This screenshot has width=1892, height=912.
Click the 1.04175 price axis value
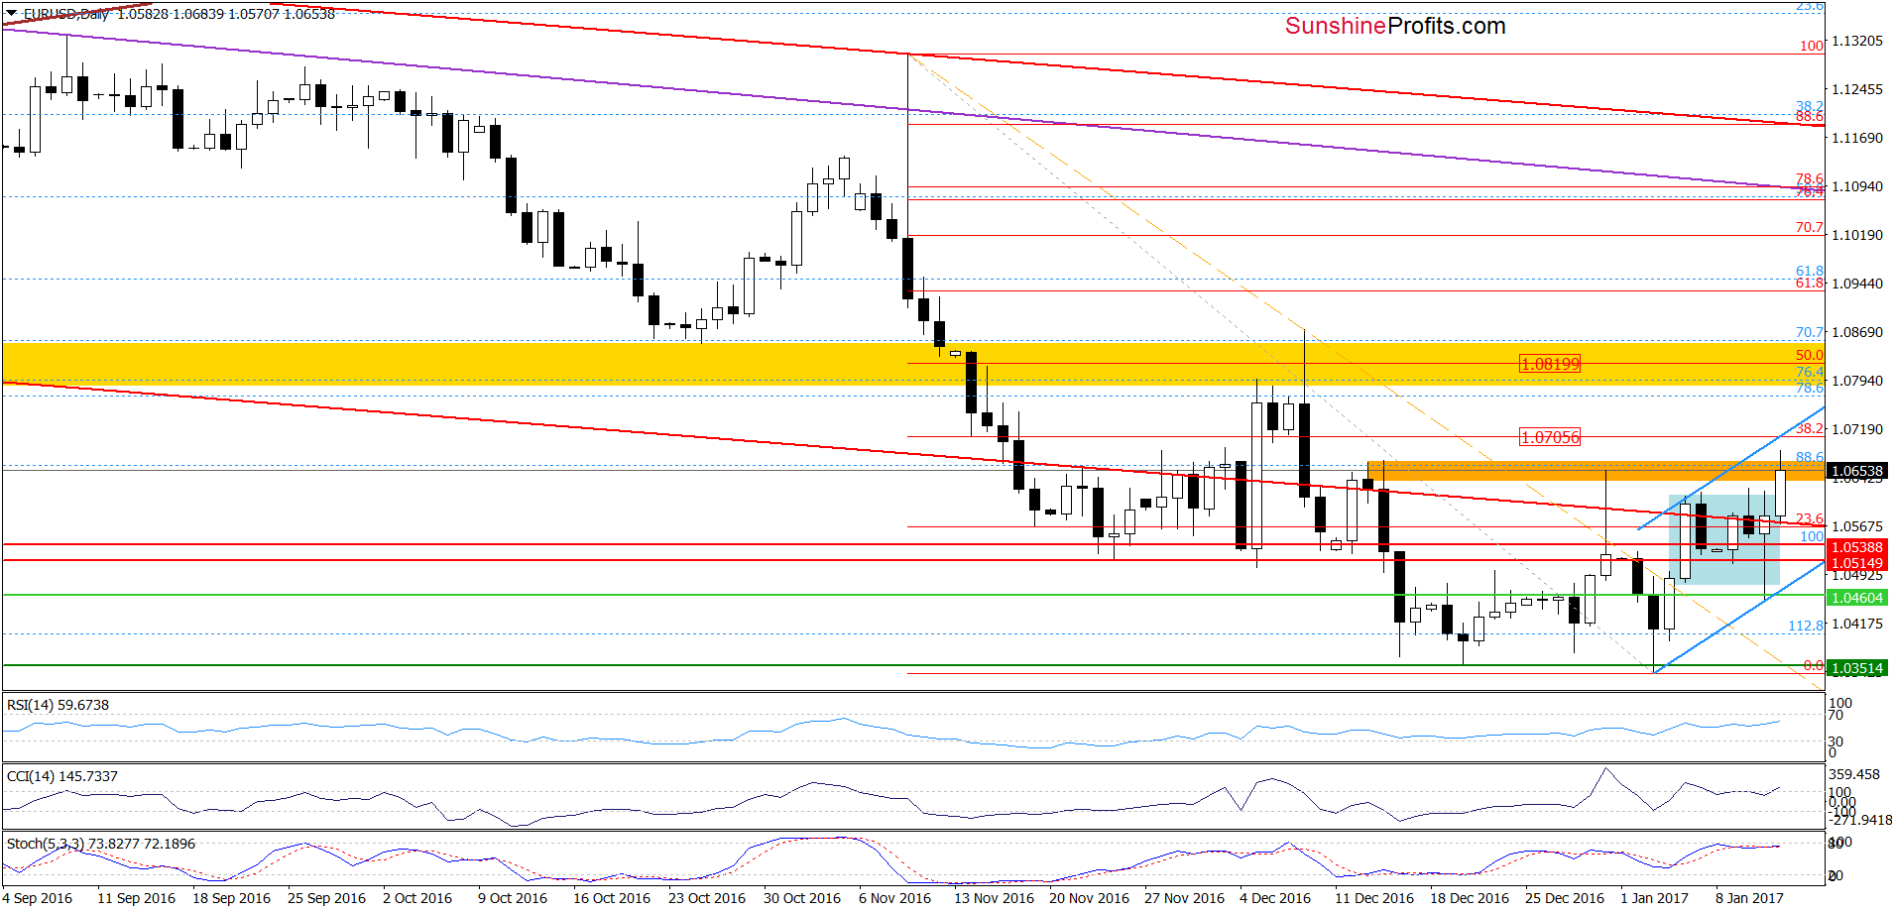pyautogui.click(x=1857, y=624)
